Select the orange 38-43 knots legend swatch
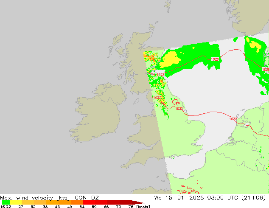 52,202
